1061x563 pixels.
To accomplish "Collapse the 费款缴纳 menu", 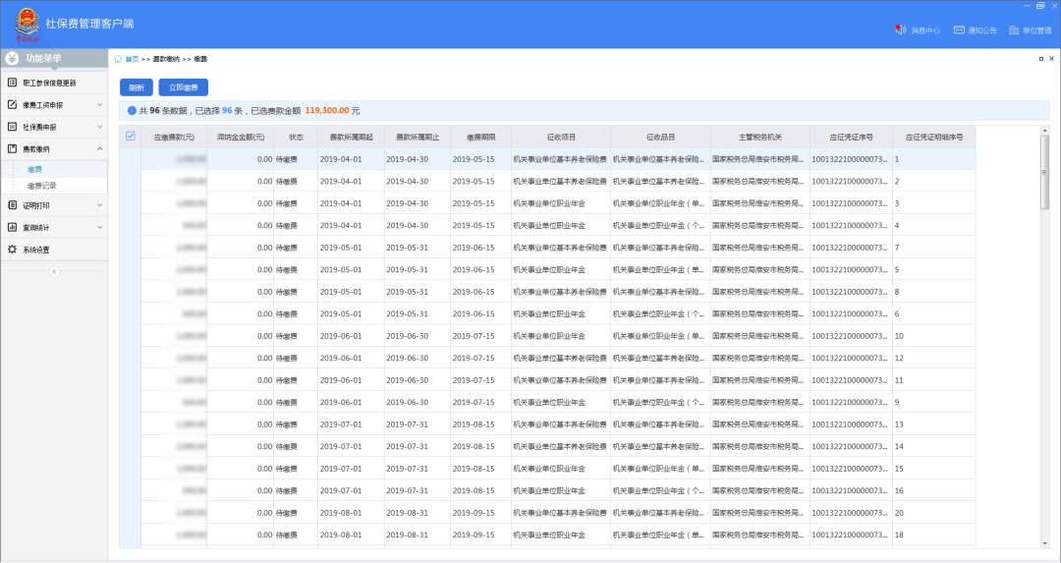I will click(99, 149).
